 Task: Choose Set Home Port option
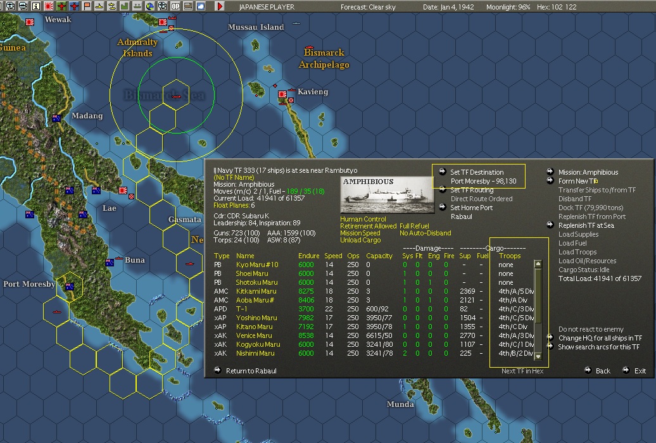471,208
